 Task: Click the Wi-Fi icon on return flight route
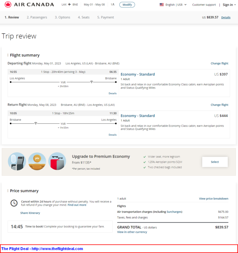pyautogui.click(x=36, y=123)
